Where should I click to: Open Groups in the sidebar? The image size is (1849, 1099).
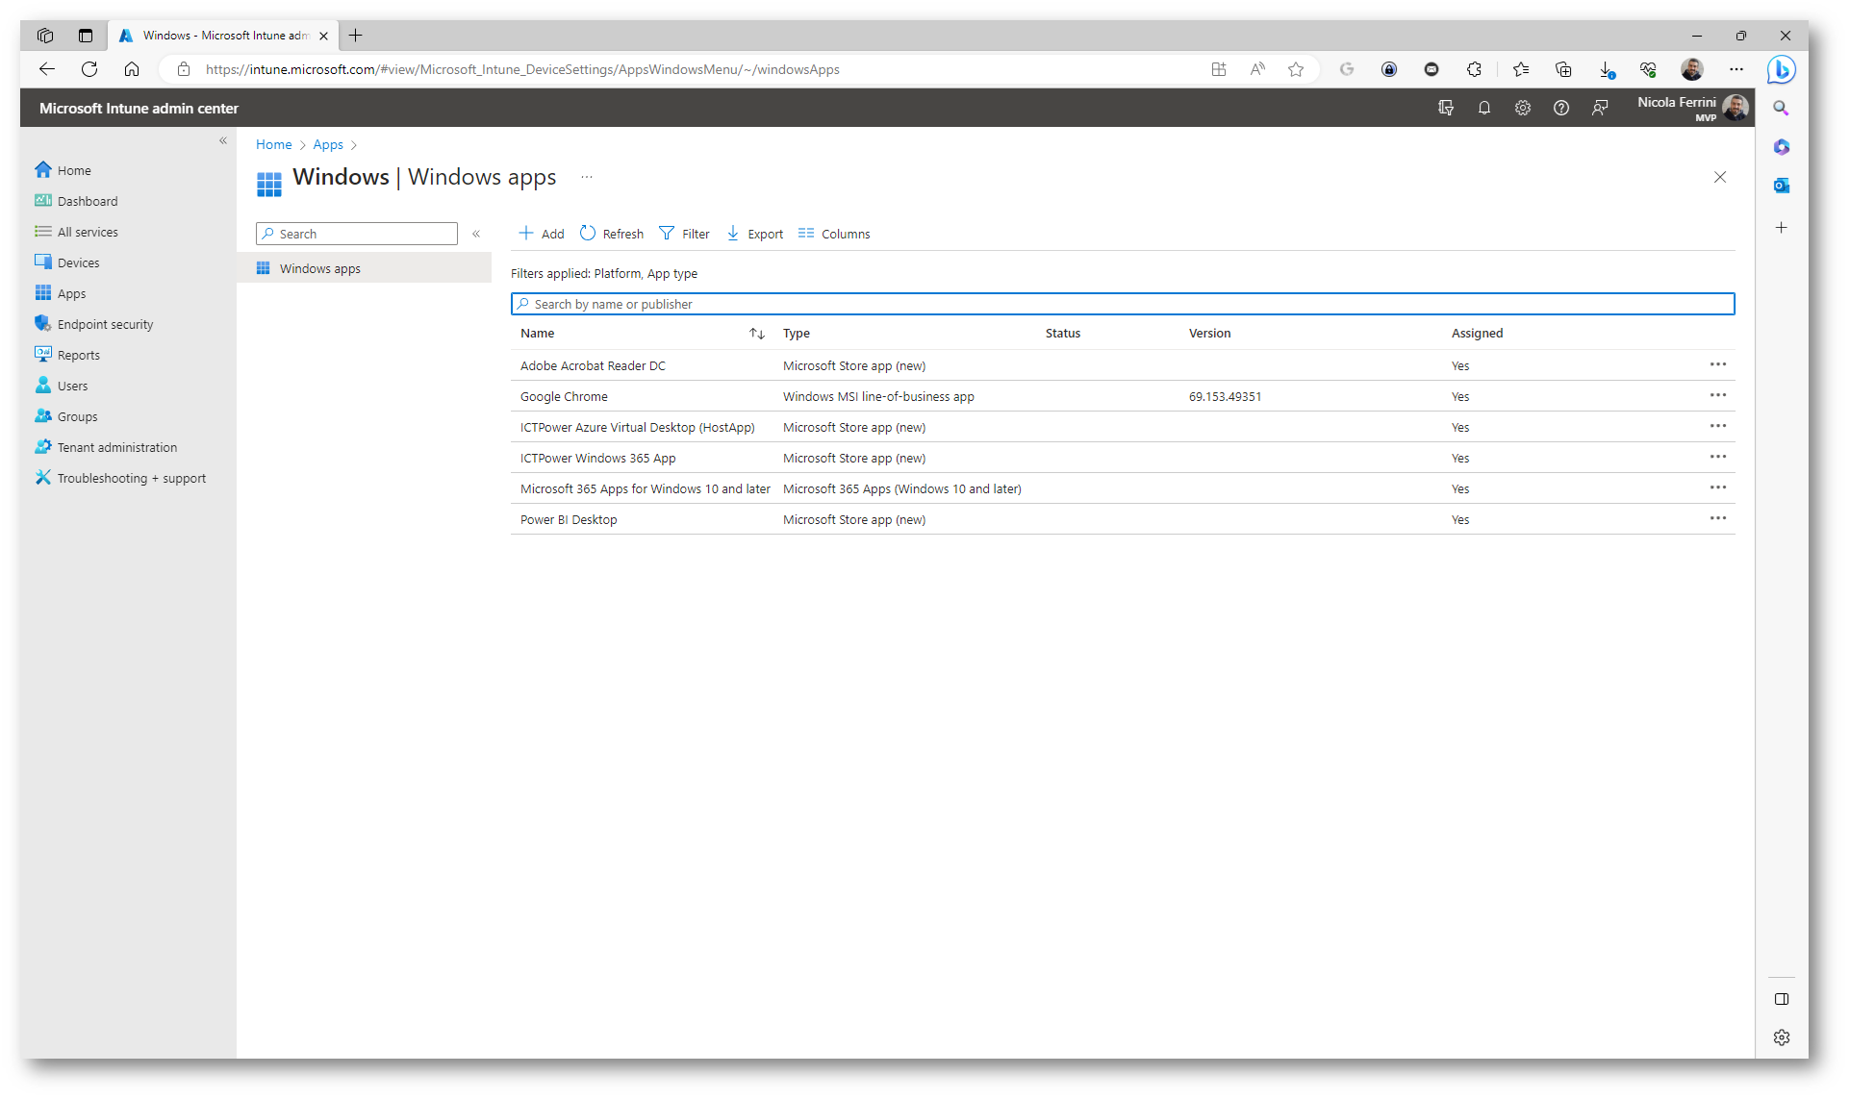pyautogui.click(x=66, y=416)
